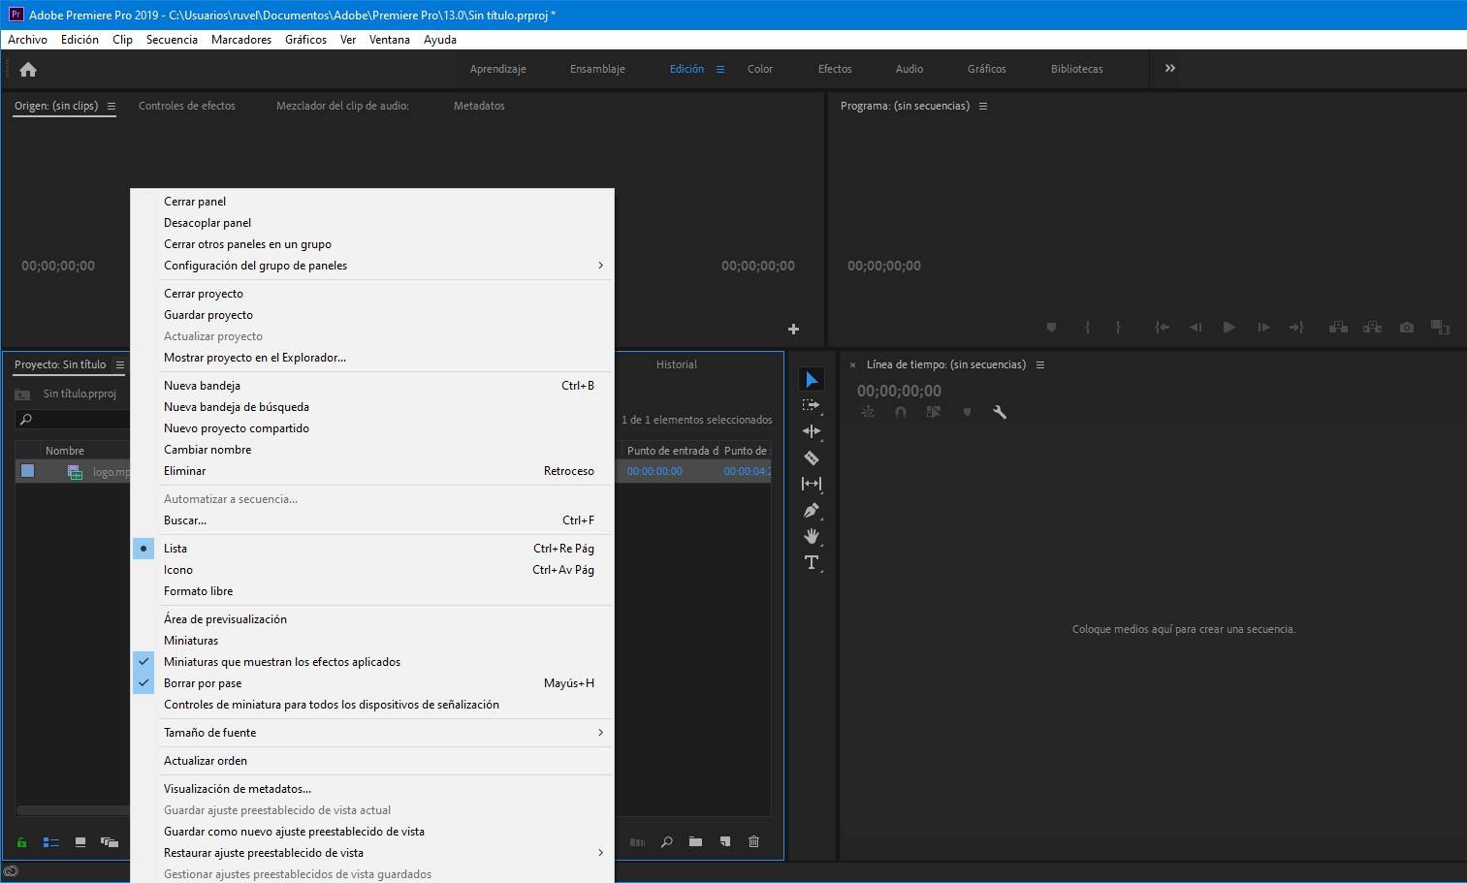This screenshot has width=1467, height=883.
Task: Toggle 'Miniaturas que muestran los efectos aplicados'
Action: coord(281,662)
